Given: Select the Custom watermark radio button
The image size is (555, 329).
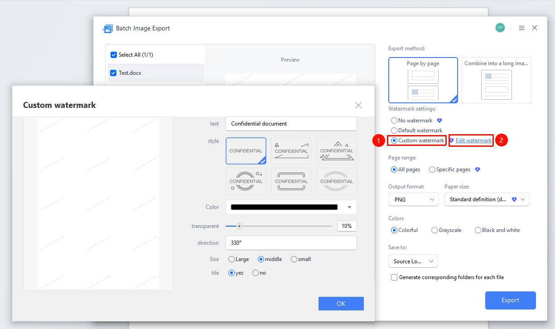Looking at the screenshot, I should pos(394,140).
